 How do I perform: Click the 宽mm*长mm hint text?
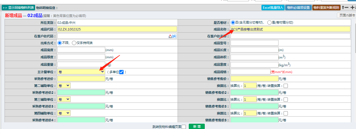tap(281, 72)
